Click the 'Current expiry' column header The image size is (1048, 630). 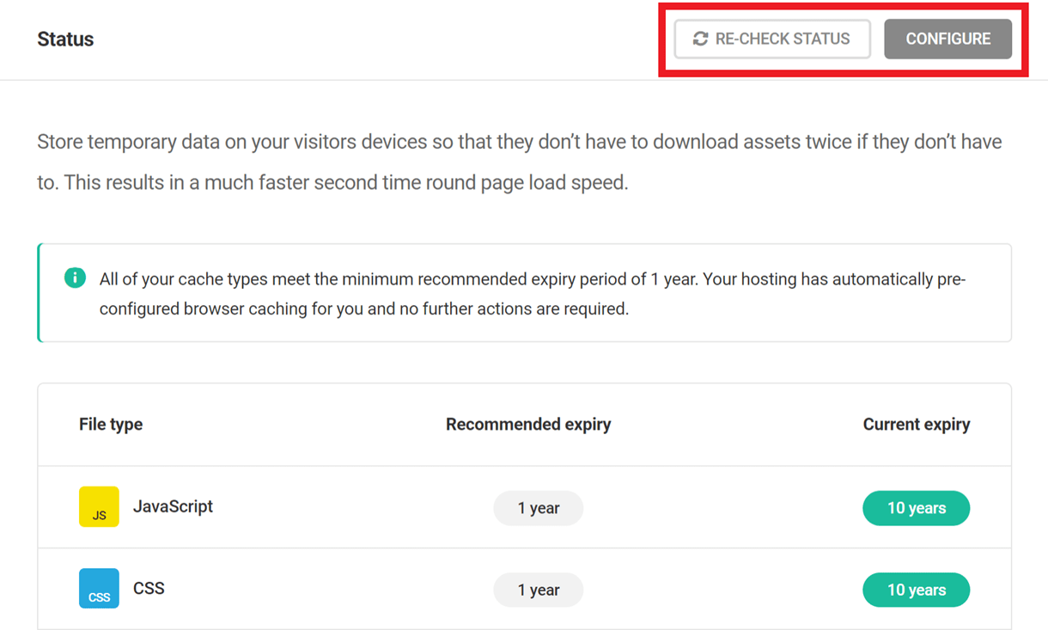coord(917,425)
